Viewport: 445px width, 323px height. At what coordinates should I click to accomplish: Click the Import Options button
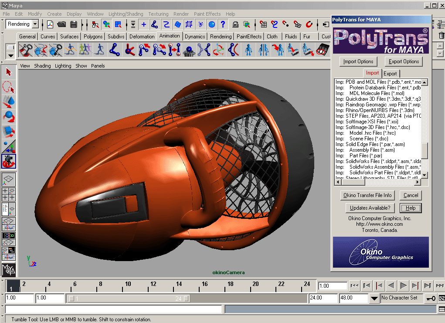pyautogui.click(x=358, y=61)
